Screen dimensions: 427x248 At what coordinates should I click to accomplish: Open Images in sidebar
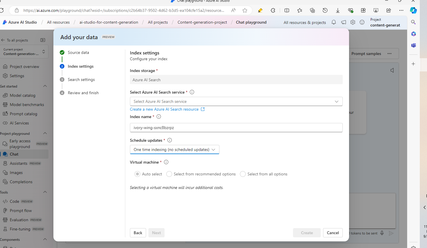(16, 173)
